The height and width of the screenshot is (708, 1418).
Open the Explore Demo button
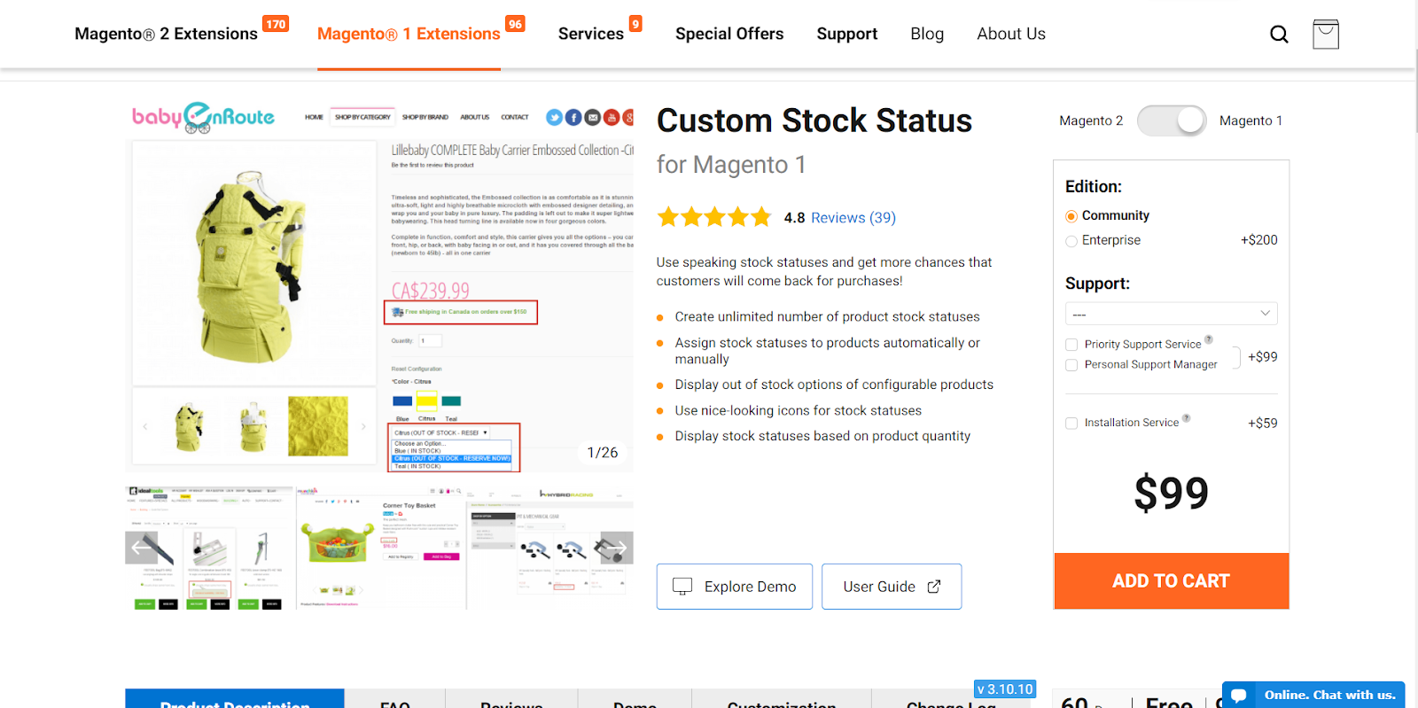[735, 587]
